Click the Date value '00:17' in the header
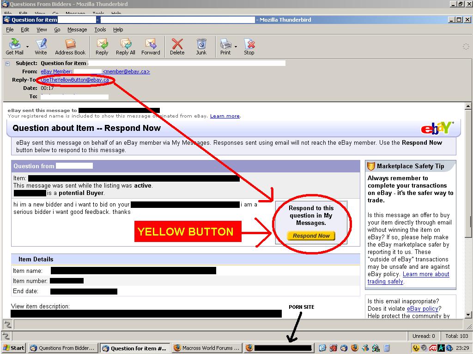The width and height of the screenshot is (473, 354). click(x=47, y=88)
